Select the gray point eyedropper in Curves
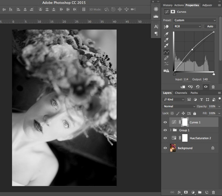 click(166, 40)
